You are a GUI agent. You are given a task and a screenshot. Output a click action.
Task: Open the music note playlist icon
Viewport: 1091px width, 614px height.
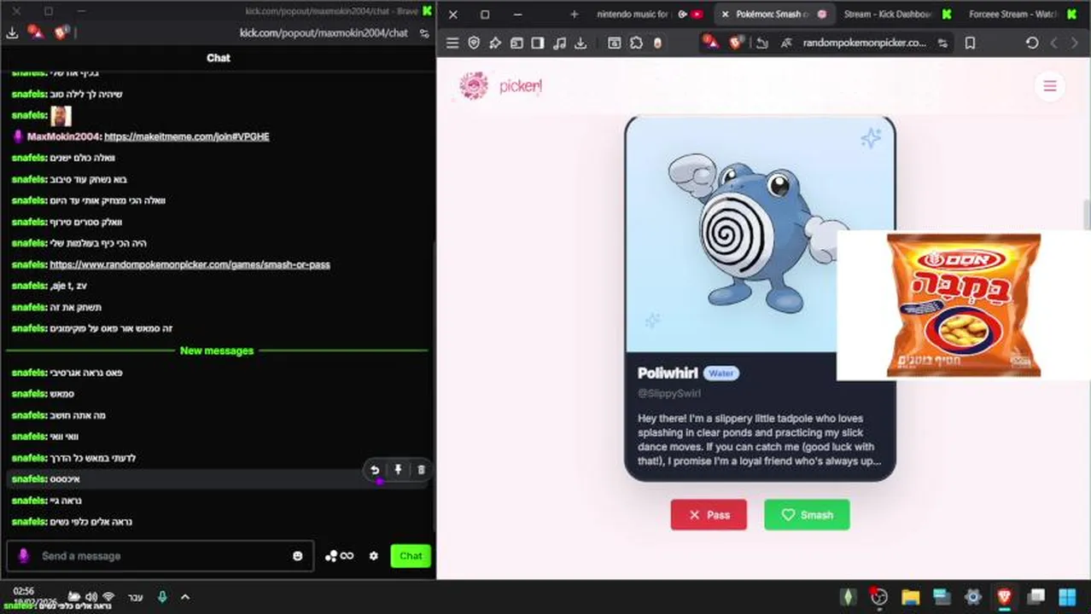point(559,43)
